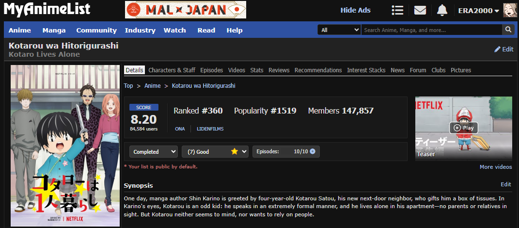Open the Anime menu
This screenshot has height=228, width=519.
click(x=20, y=30)
